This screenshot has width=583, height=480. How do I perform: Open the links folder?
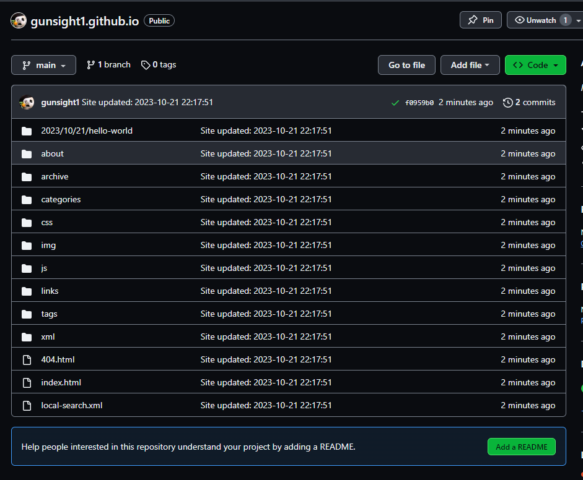coord(50,291)
